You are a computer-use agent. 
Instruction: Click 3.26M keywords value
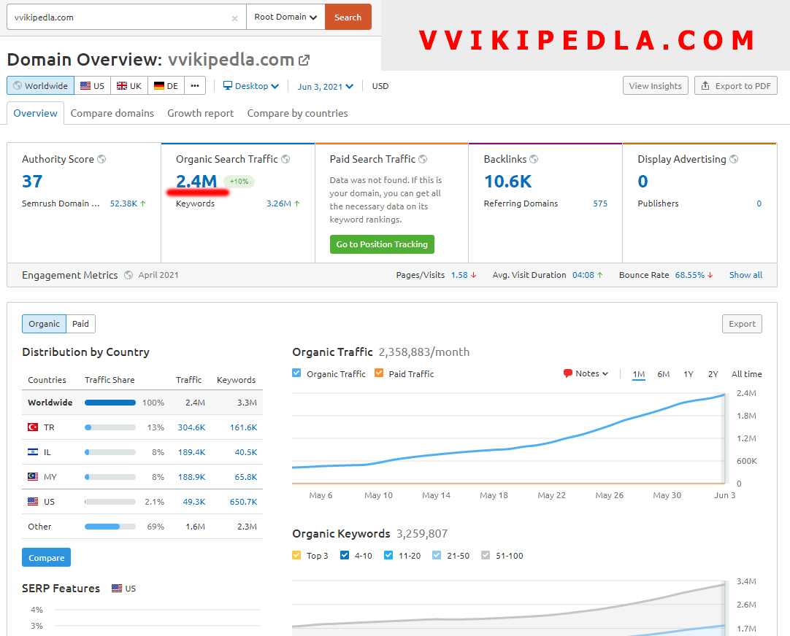tap(279, 203)
